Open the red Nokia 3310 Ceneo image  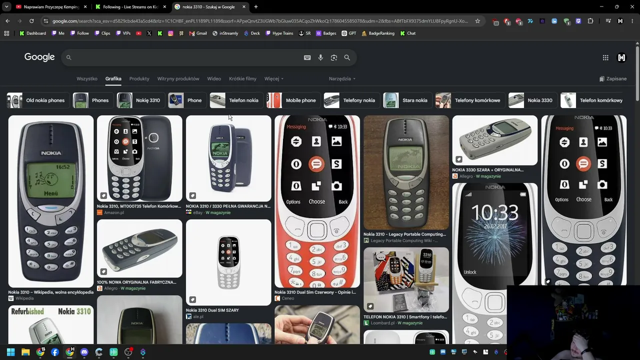tap(317, 201)
